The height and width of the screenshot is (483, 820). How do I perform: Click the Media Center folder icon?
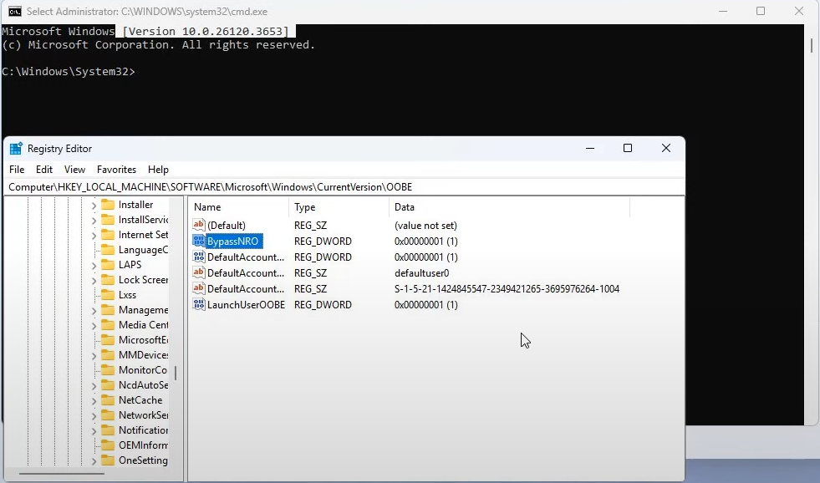[x=108, y=324]
